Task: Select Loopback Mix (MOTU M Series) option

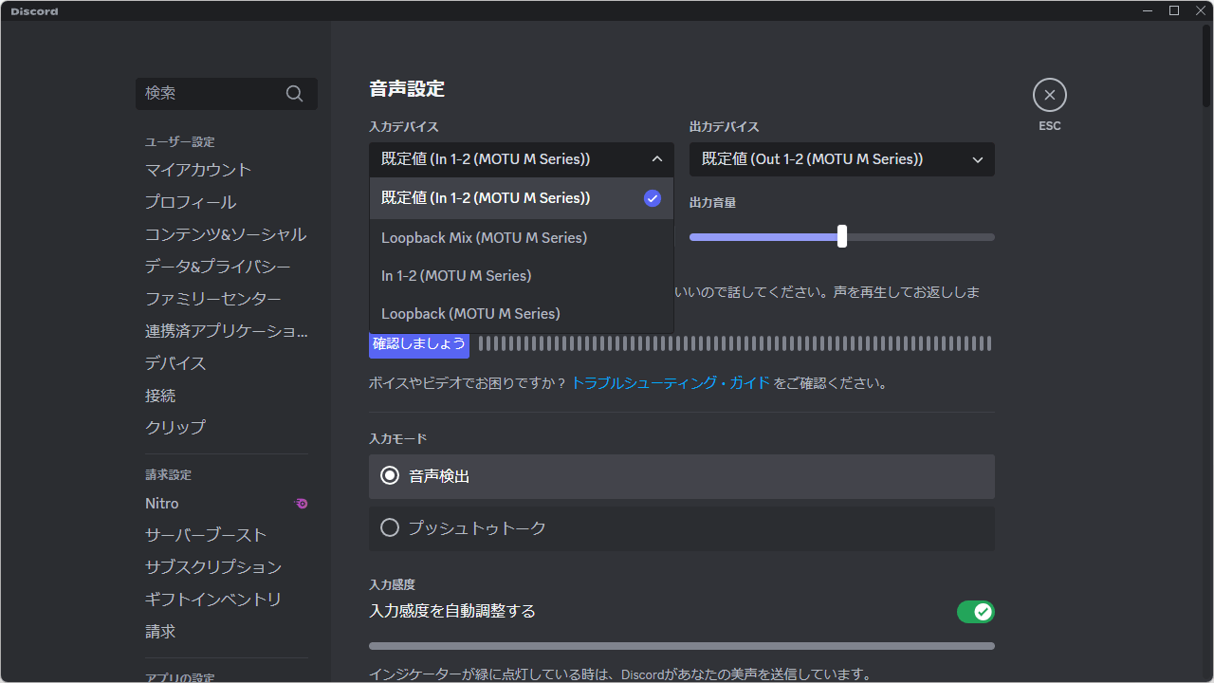Action: pyautogui.click(x=522, y=237)
